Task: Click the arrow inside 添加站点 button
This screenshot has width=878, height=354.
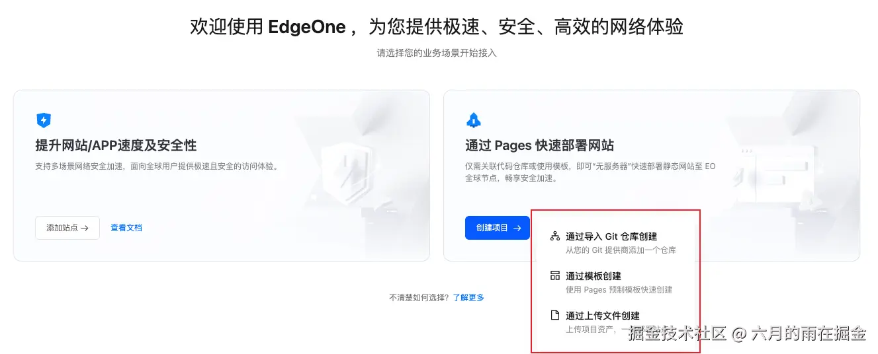Action: (x=85, y=228)
